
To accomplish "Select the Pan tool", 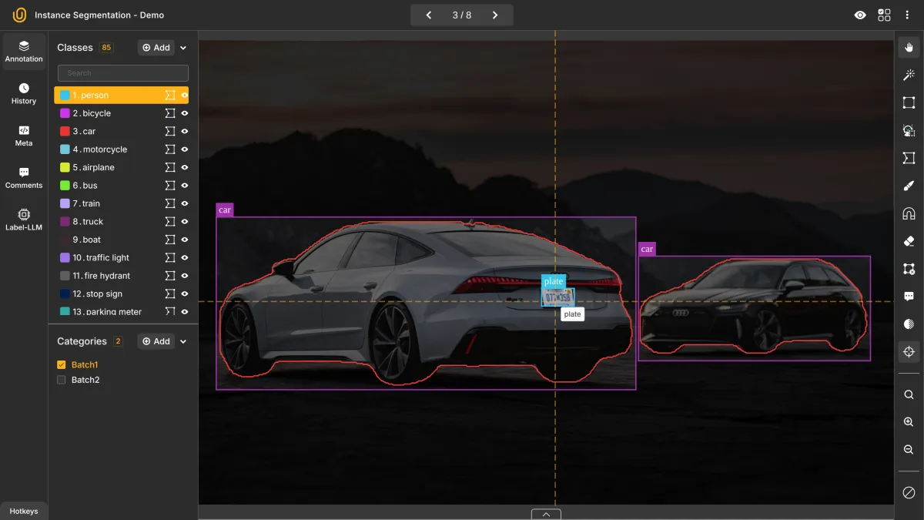I will [907, 47].
